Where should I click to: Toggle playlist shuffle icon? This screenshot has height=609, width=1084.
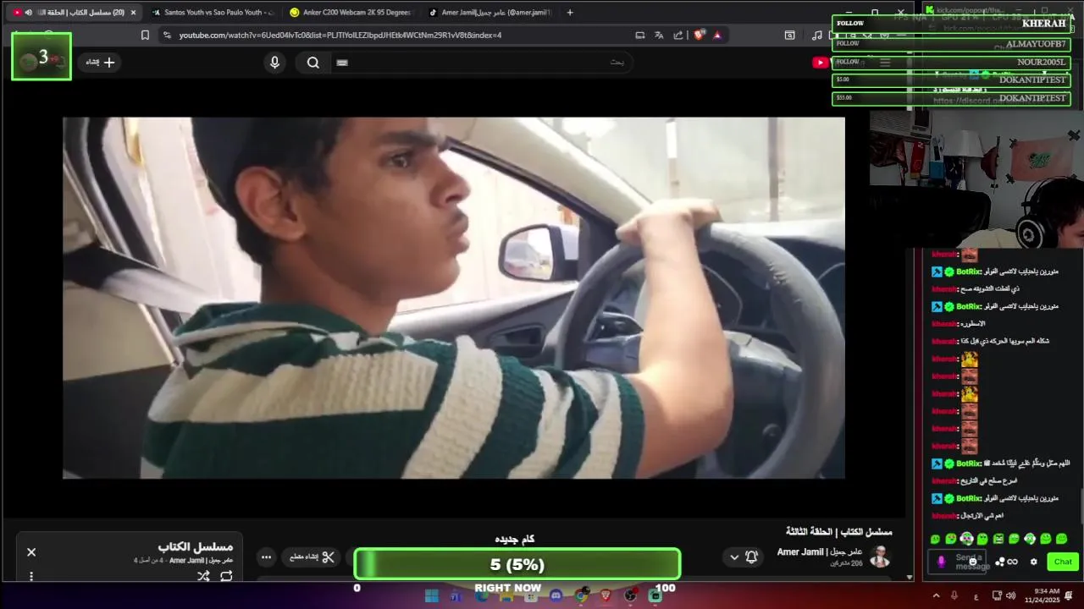(203, 576)
